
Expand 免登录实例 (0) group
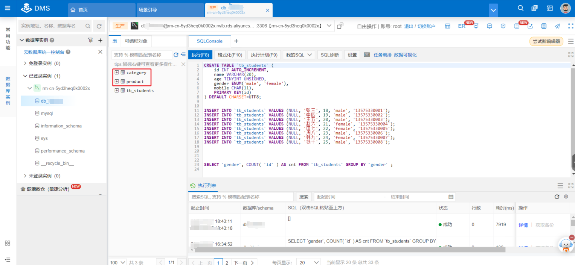[x=25, y=63]
